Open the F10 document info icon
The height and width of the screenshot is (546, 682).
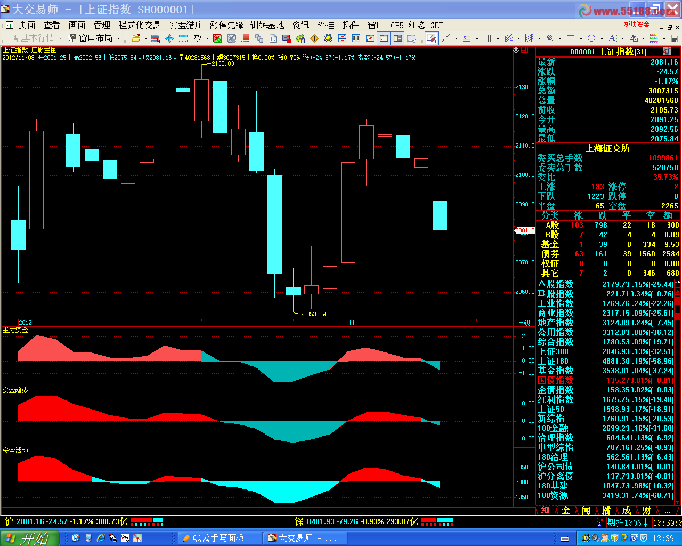pos(273,38)
